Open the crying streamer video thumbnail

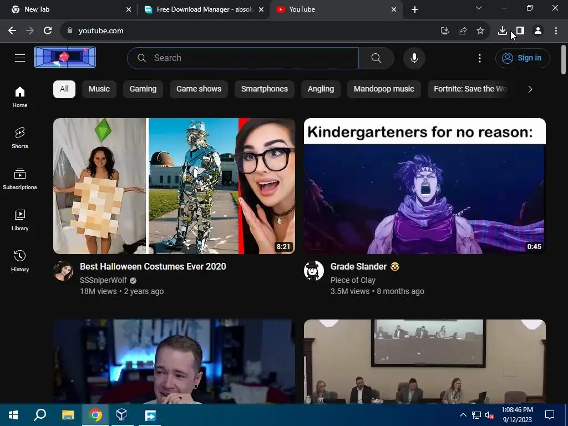(174, 361)
